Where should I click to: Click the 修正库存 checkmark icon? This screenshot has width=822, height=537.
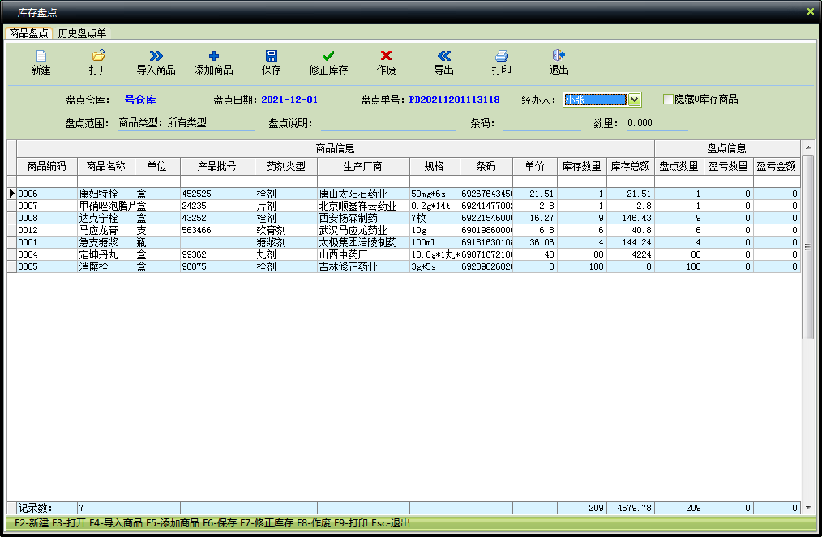coord(328,56)
